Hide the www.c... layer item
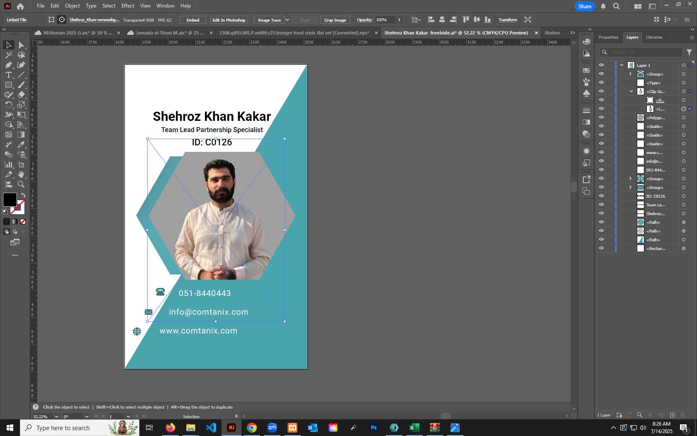Image resolution: width=697 pixels, height=436 pixels. (601, 152)
